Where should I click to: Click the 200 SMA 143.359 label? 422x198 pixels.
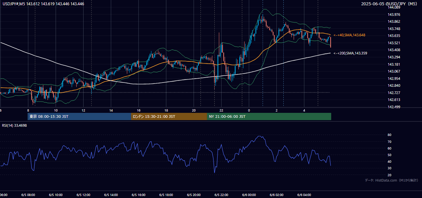(x=350, y=53)
